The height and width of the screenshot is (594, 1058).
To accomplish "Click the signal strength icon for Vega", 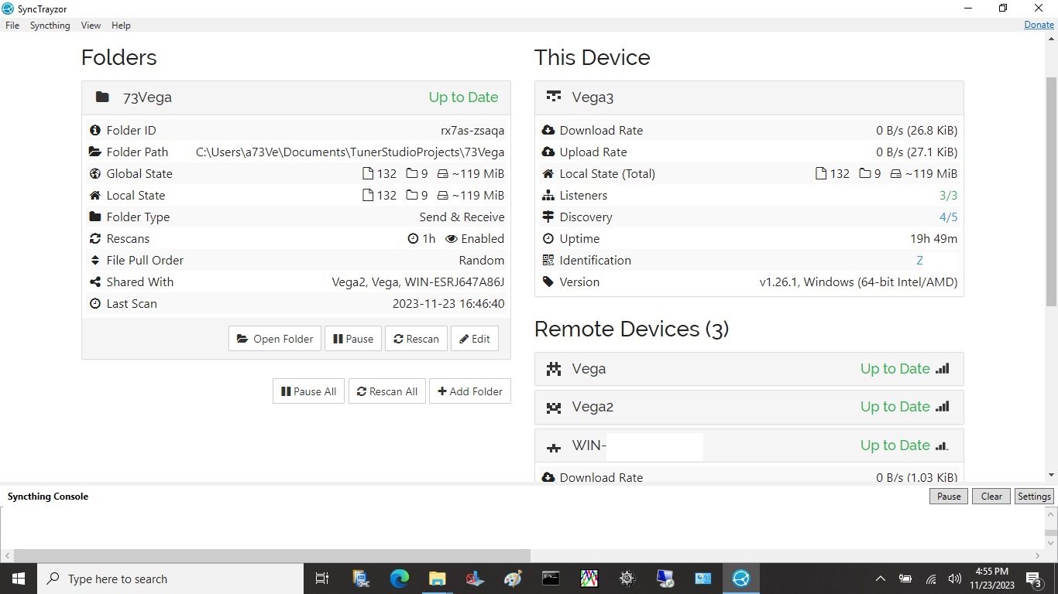I will pos(942,369).
